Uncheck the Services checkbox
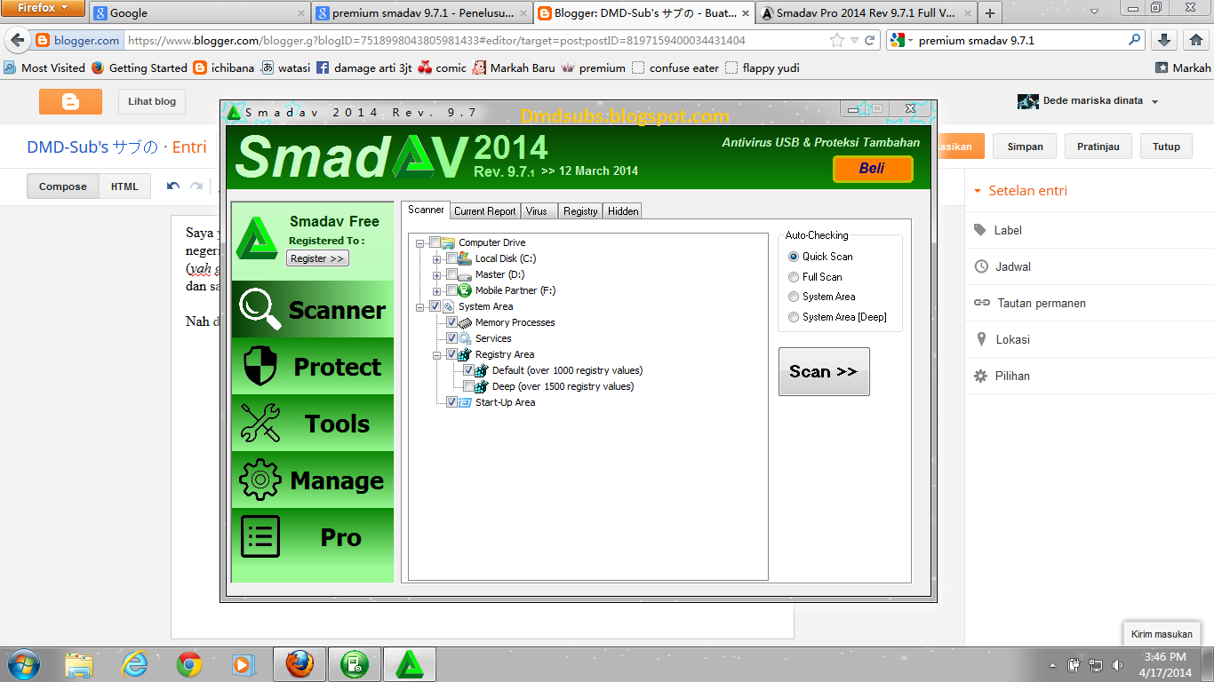Screen dimensions: 1214x682 point(451,338)
